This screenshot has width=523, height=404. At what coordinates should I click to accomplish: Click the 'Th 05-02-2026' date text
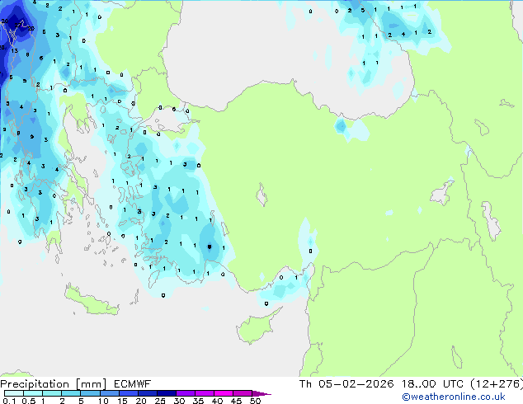click(346, 384)
